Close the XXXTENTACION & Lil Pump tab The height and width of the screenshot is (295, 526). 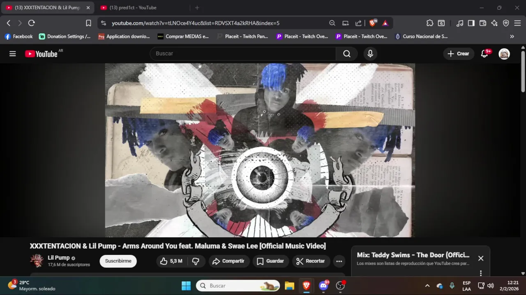click(x=88, y=7)
